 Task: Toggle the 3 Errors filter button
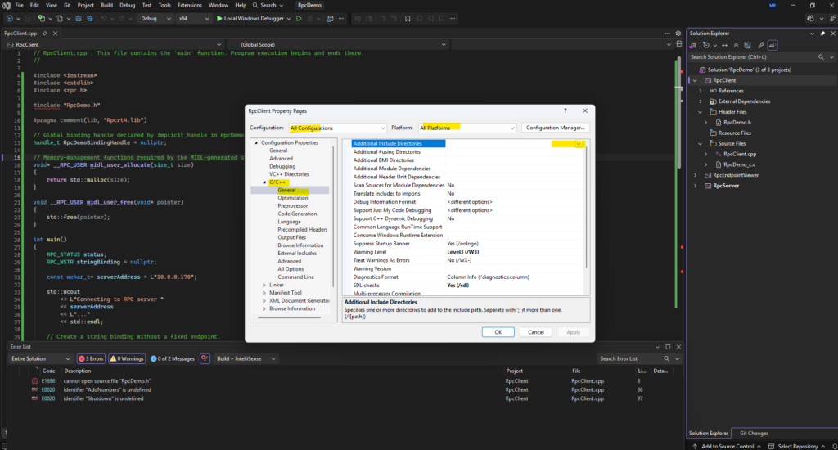tap(91, 358)
